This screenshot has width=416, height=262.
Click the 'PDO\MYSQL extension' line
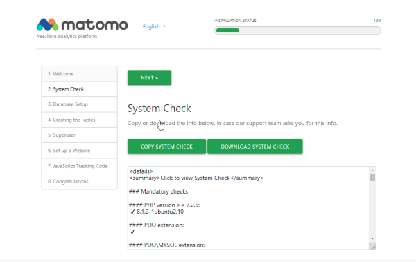pos(167,245)
